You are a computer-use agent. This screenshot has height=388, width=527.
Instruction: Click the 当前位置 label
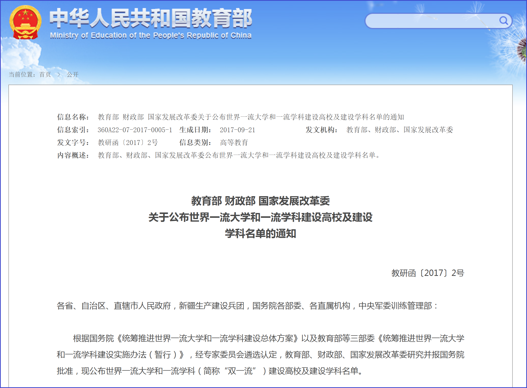pos(21,74)
